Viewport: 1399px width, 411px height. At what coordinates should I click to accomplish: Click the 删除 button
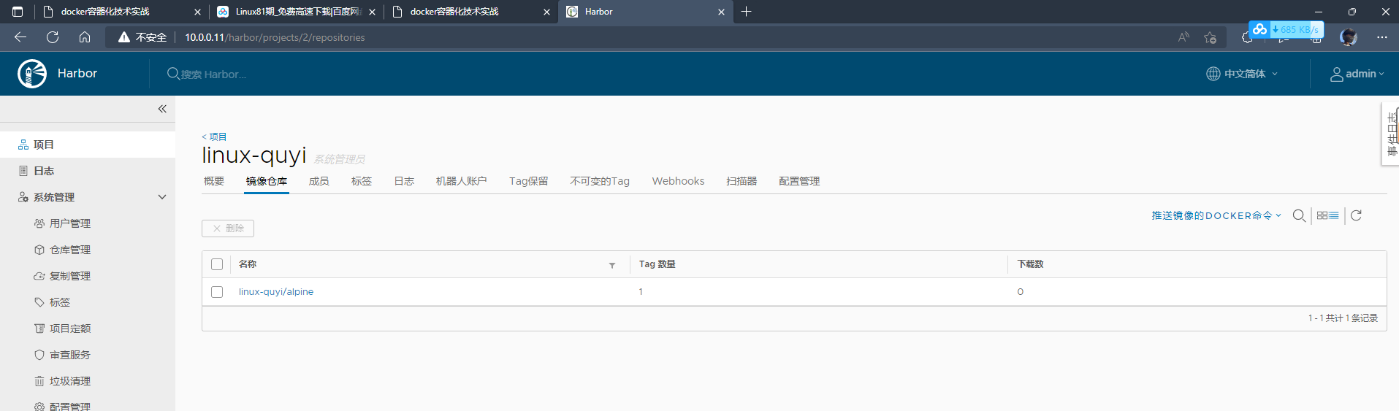(228, 228)
